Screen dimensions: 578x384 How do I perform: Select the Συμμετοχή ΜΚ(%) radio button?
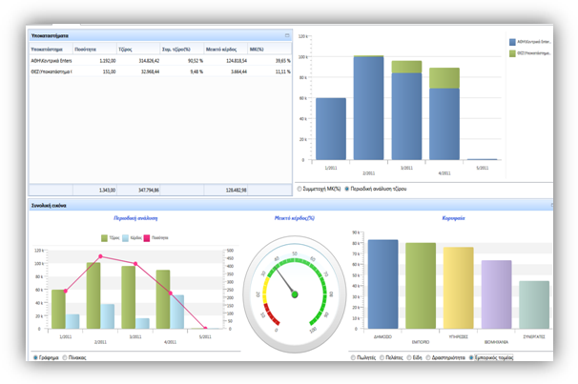point(299,189)
